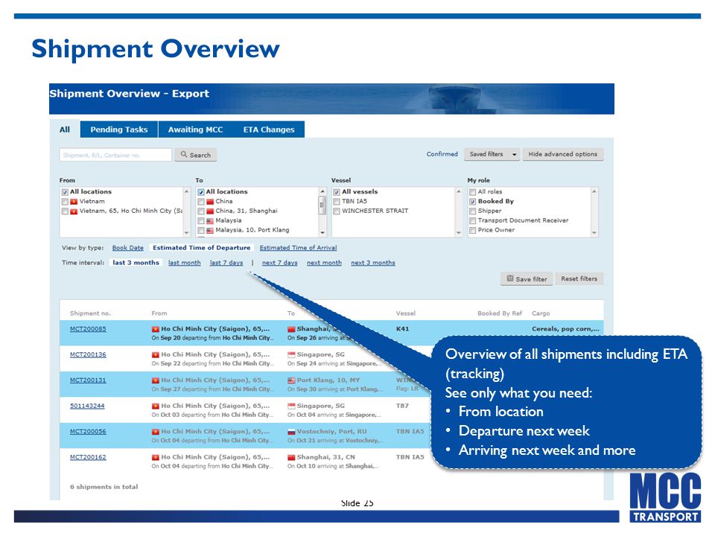The height and width of the screenshot is (536, 715).
Task: Open shipment MCT200131
Action: coord(88,380)
